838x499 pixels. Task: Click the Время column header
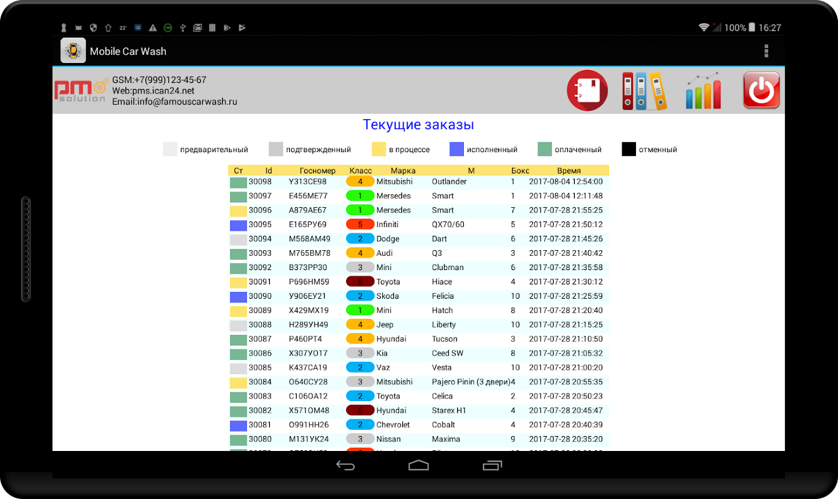[x=569, y=171]
